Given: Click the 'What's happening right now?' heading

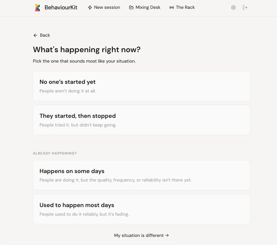Looking at the screenshot, I should 87,49.
